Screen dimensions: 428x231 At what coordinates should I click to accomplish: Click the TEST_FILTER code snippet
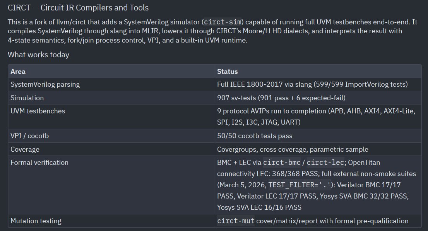coord(301,185)
